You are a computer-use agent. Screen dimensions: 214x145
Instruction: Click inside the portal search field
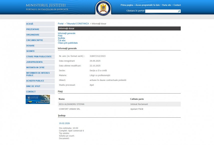[161, 11]
